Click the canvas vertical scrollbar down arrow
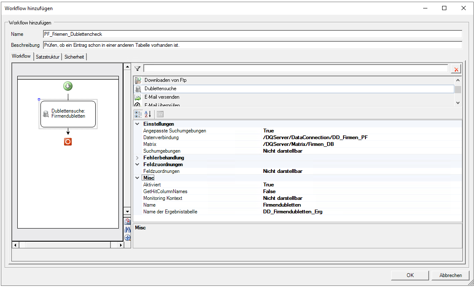475x288 pixels. [127, 212]
